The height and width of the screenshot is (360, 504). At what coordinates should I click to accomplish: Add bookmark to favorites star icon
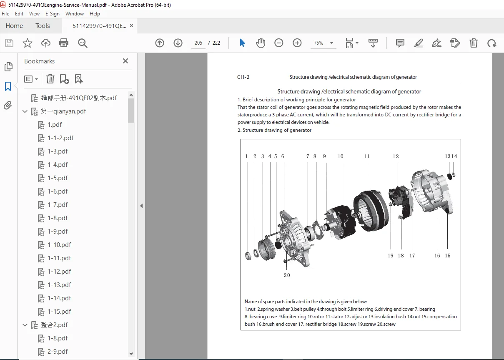coord(28,43)
